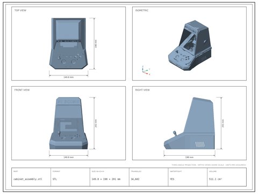Click the 149.8 mm width dimension in front view
Image resolution: width=258 pixels, height=194 pixels.
coord(68,157)
